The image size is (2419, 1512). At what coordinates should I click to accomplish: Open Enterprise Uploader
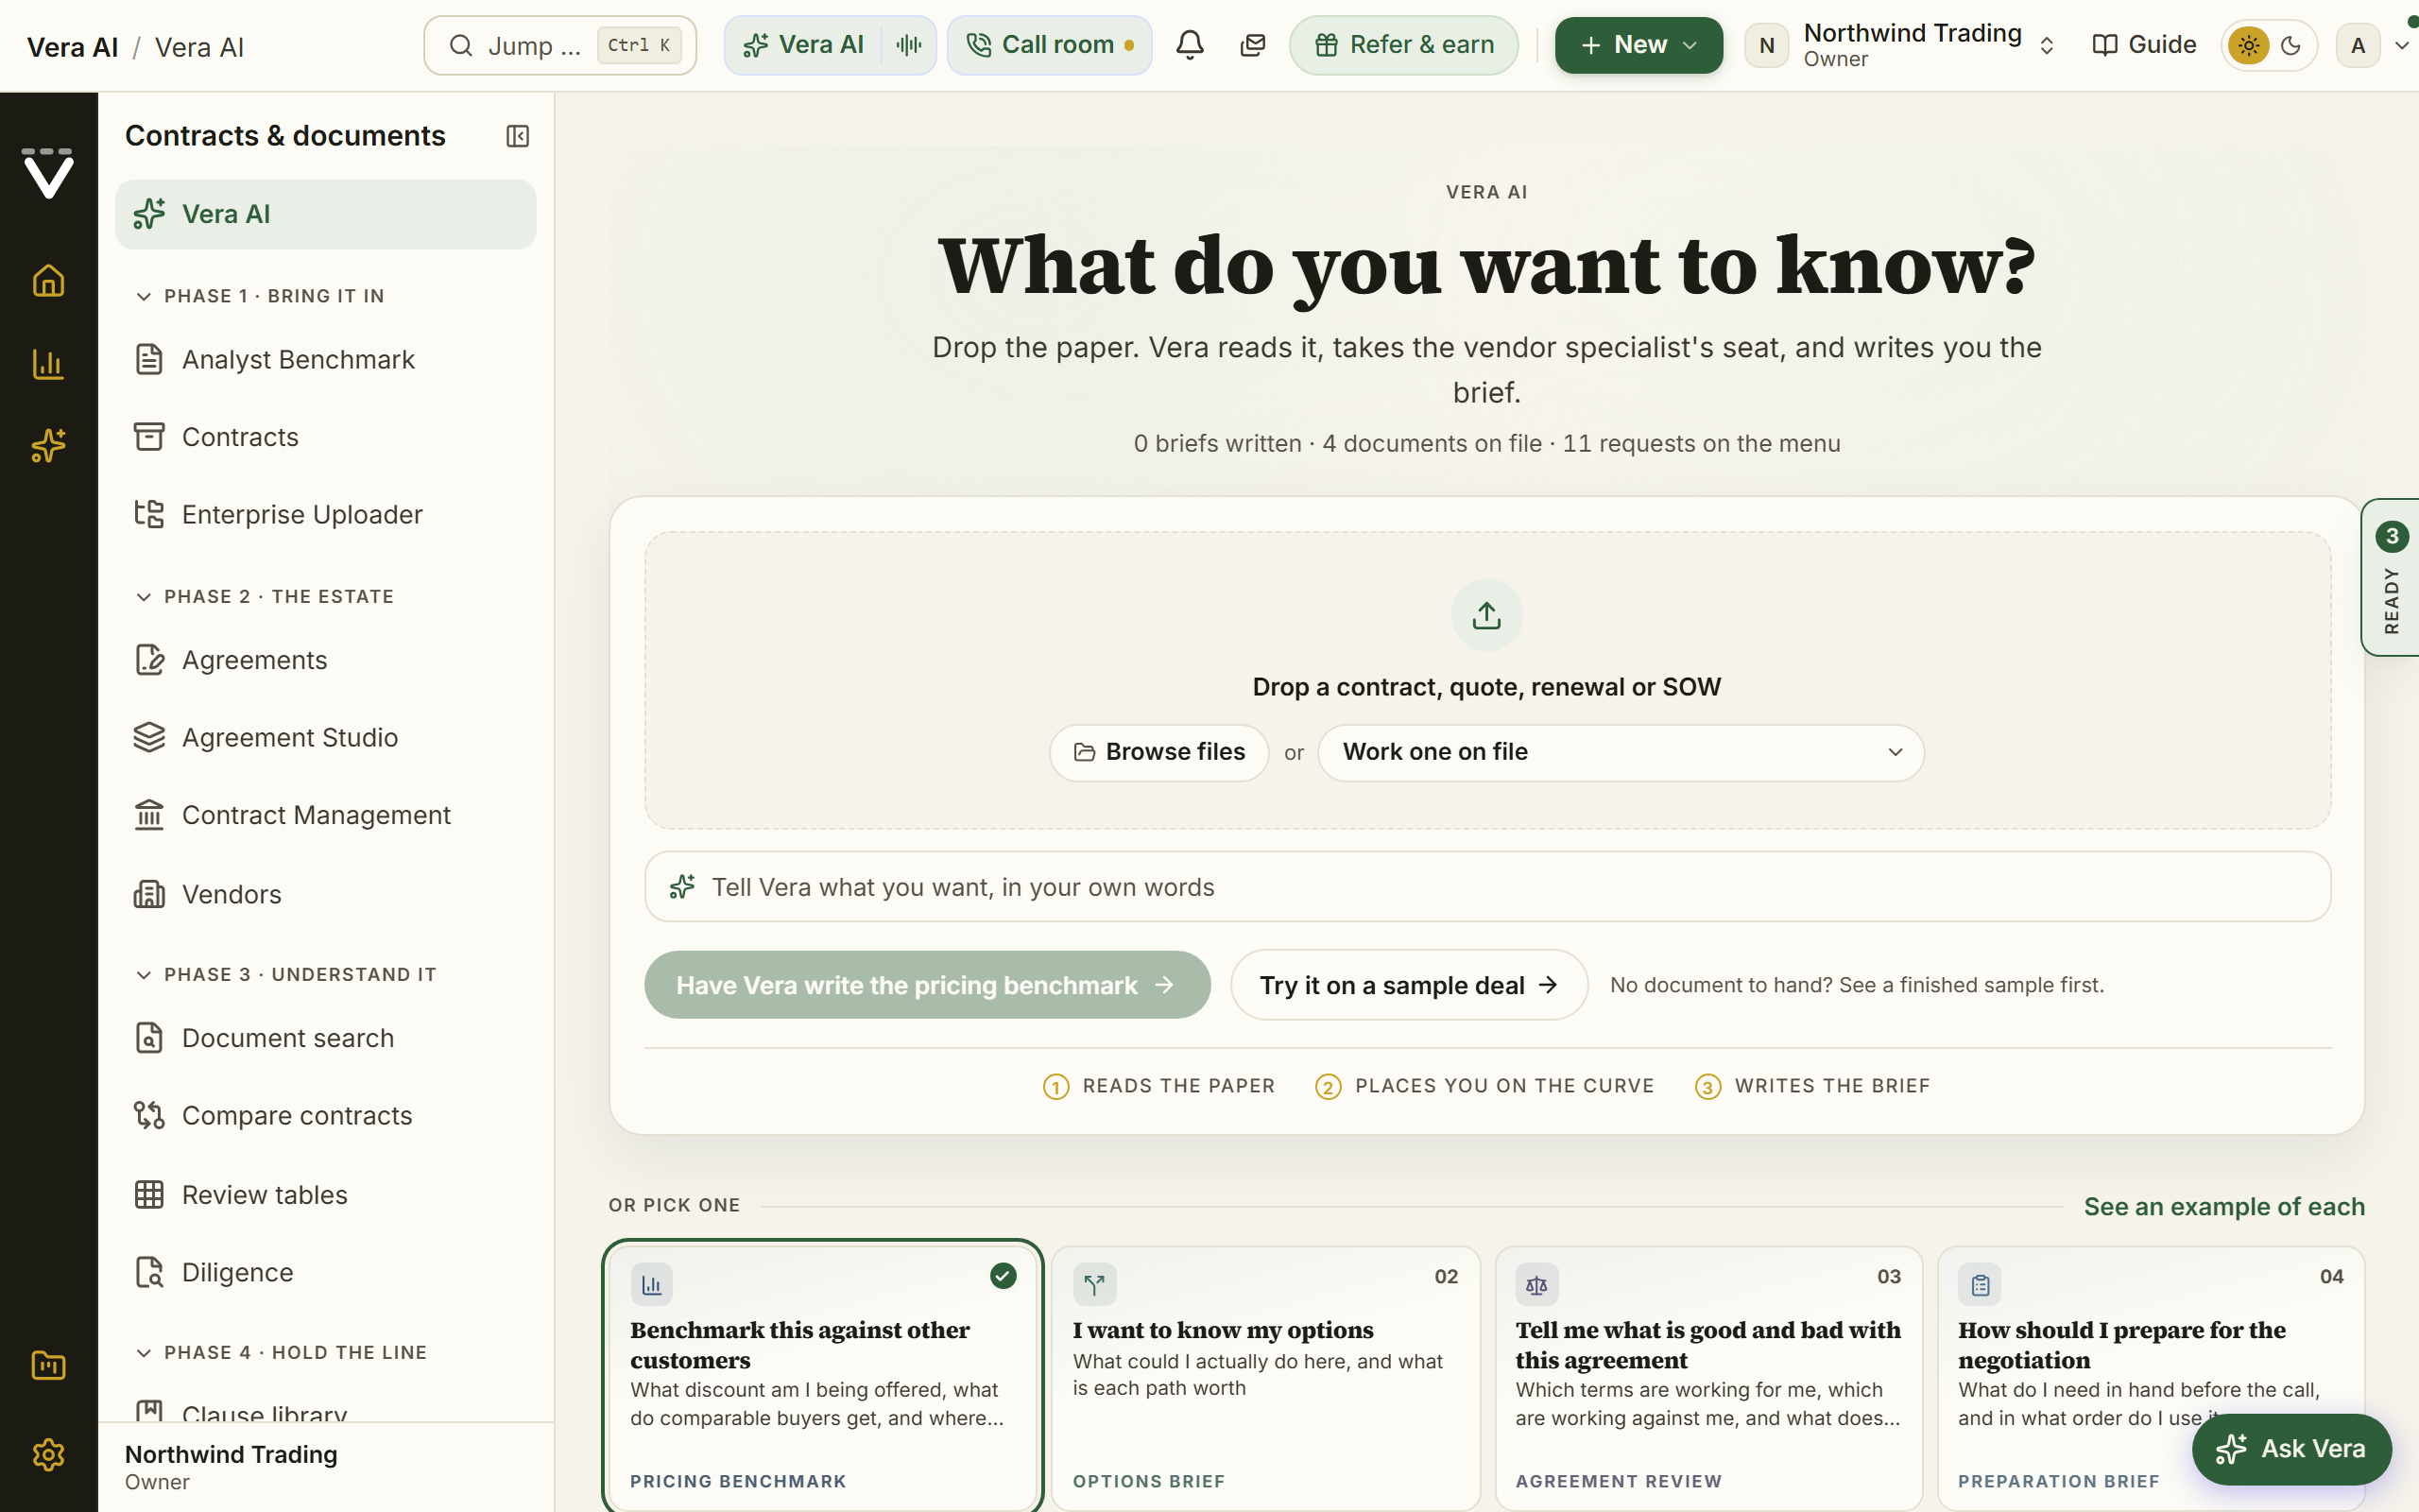326,515
